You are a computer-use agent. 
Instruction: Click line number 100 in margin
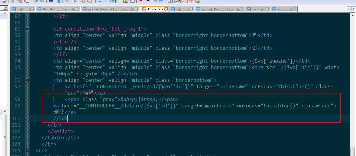click(16, 118)
